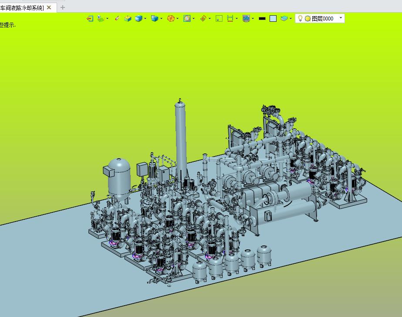Screen dimensions: 402x317
Task: Click the stacked layers plane icon
Action: tap(284, 18)
